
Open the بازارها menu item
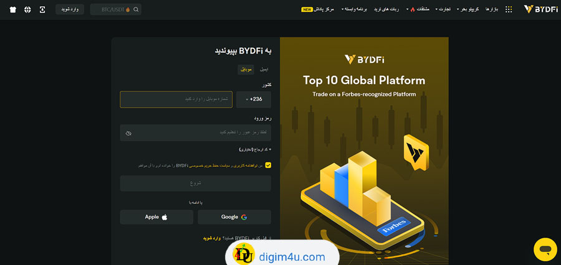click(x=492, y=10)
